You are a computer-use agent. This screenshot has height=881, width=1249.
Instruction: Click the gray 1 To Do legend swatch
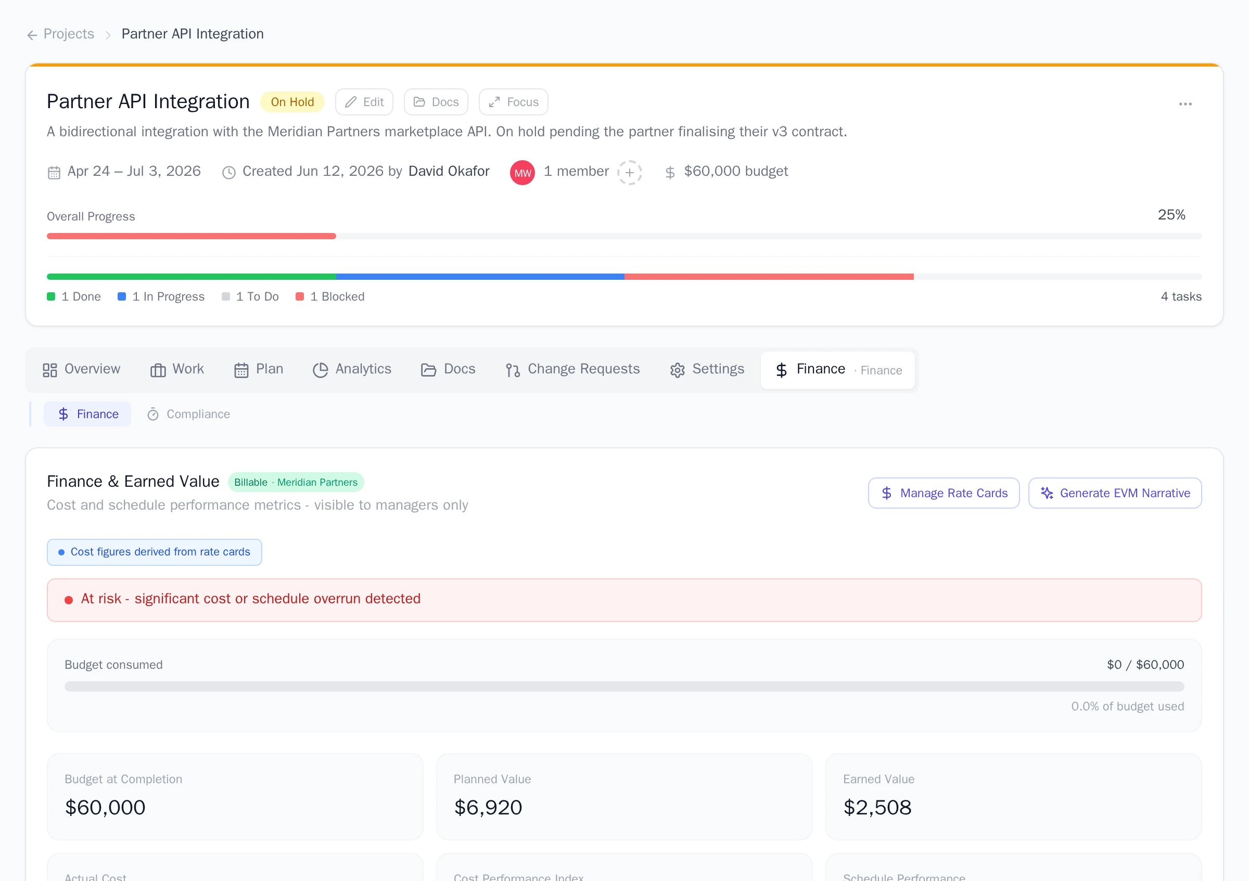(226, 297)
